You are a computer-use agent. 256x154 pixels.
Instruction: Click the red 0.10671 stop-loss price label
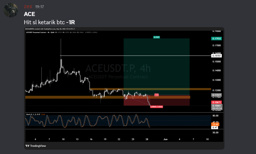tap(217, 102)
